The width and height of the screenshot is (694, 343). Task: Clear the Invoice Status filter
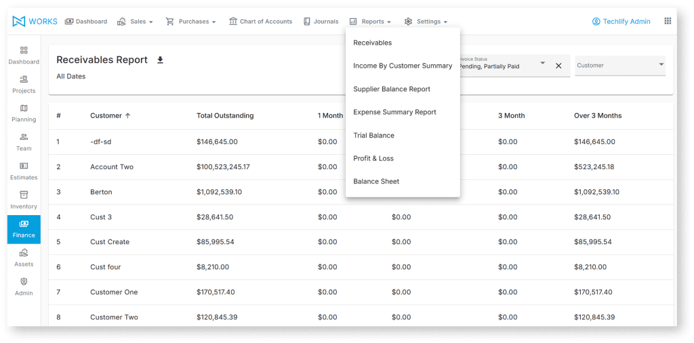click(558, 66)
